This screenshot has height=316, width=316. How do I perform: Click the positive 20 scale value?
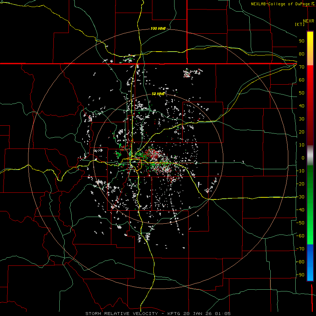302,132
